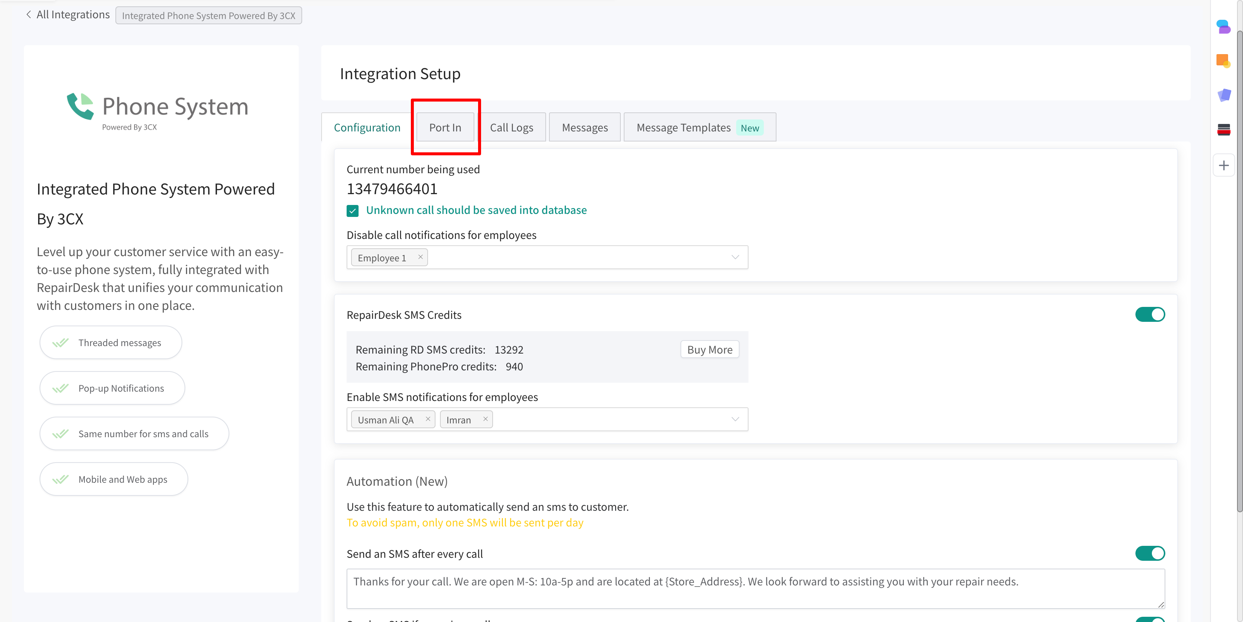Expand Enable SMS notifications employees dropdown
This screenshot has width=1243, height=622.
click(735, 419)
